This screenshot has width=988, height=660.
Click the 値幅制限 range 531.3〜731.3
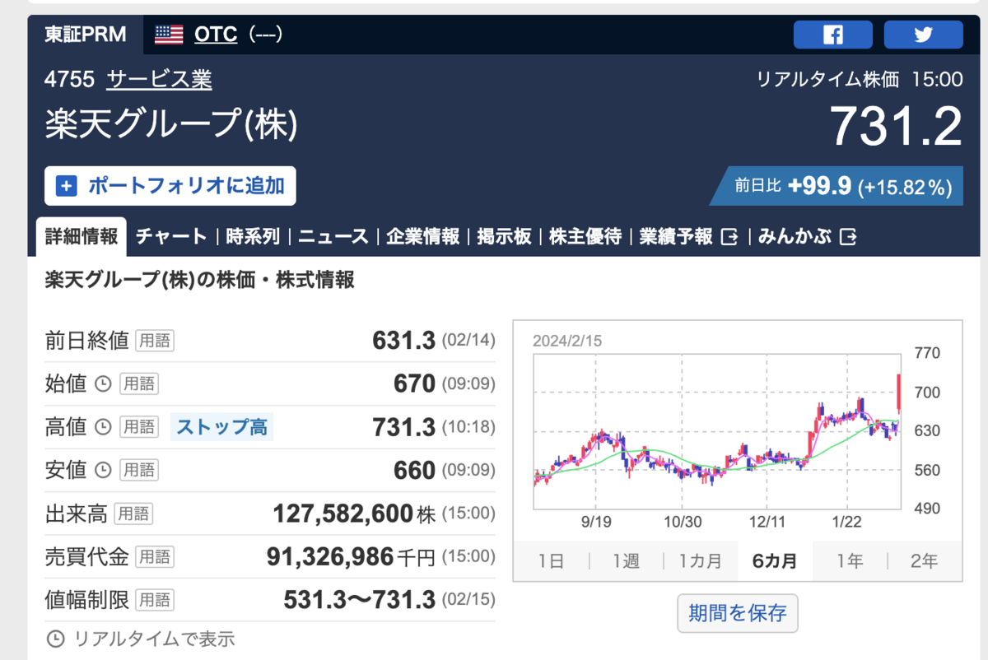[x=359, y=600]
